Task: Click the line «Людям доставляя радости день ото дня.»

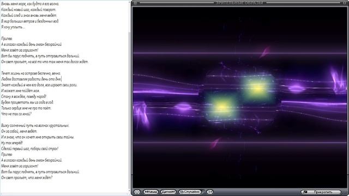Action: (x=31, y=79)
